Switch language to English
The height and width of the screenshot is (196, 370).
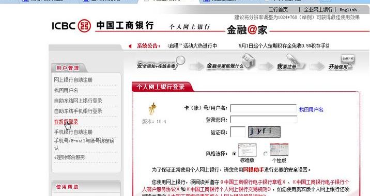pyautogui.click(x=348, y=10)
